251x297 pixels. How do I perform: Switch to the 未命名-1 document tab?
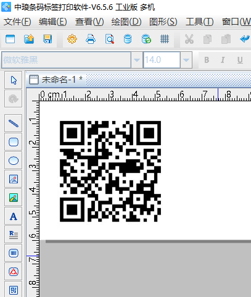click(x=56, y=80)
